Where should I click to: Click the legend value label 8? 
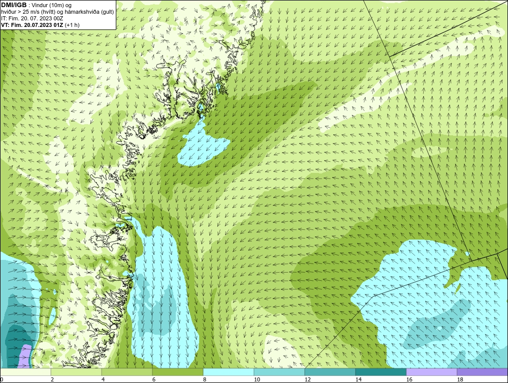click(x=204, y=379)
